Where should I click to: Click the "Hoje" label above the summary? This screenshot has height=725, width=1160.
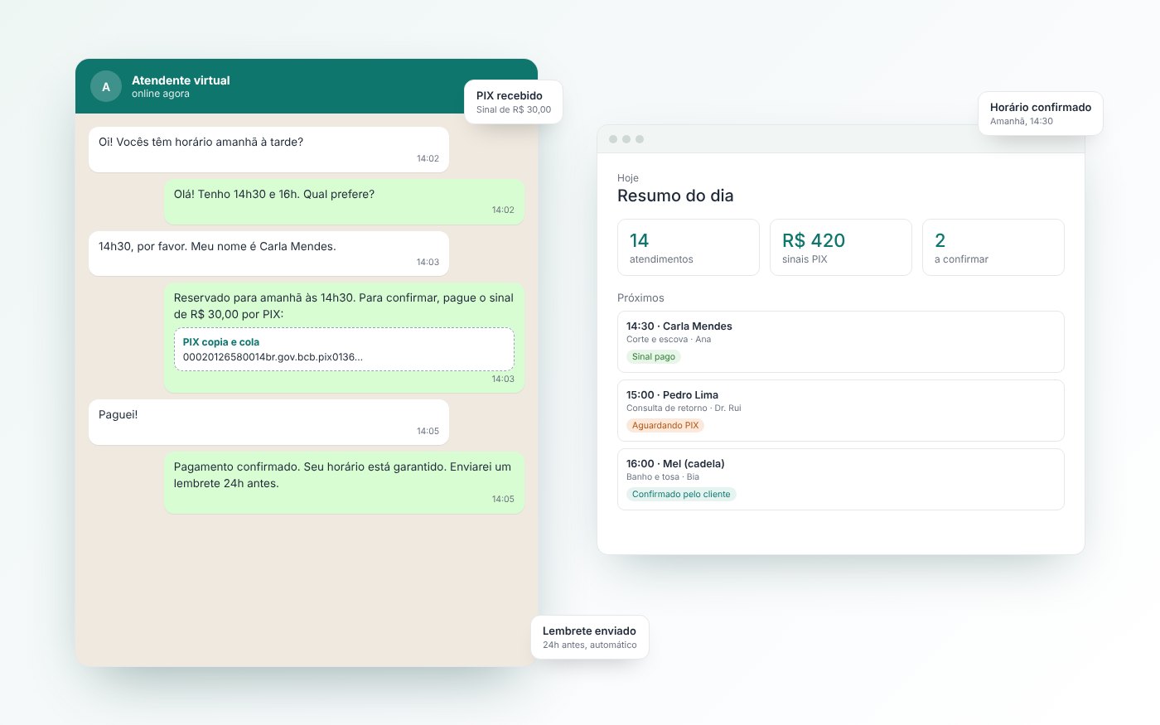(628, 178)
